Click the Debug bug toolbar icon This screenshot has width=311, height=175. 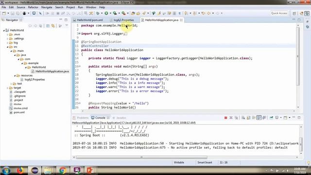(x=98, y=13)
